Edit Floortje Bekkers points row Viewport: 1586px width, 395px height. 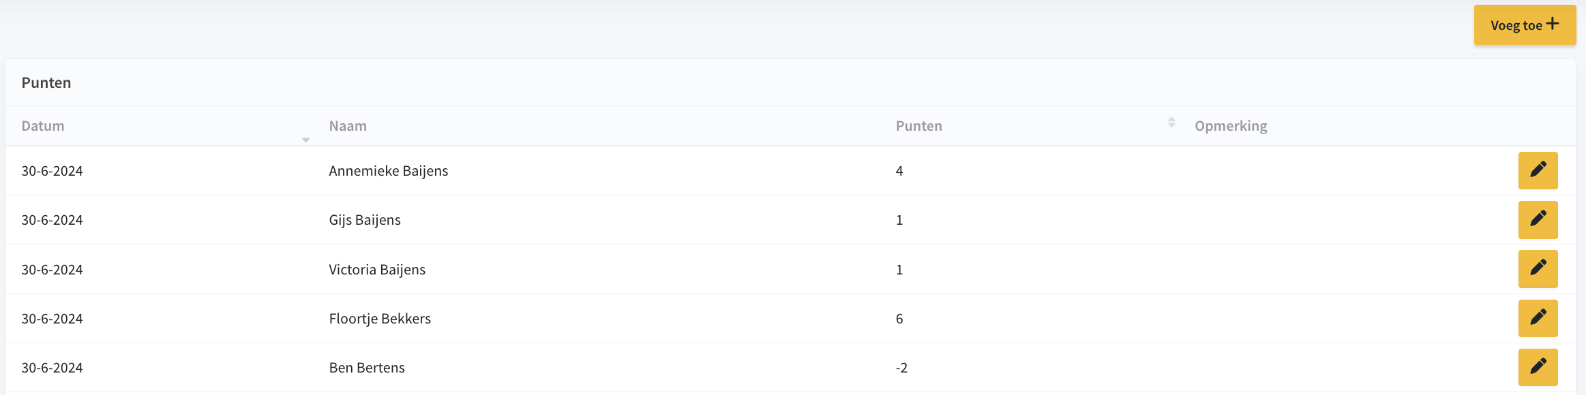[1538, 318]
